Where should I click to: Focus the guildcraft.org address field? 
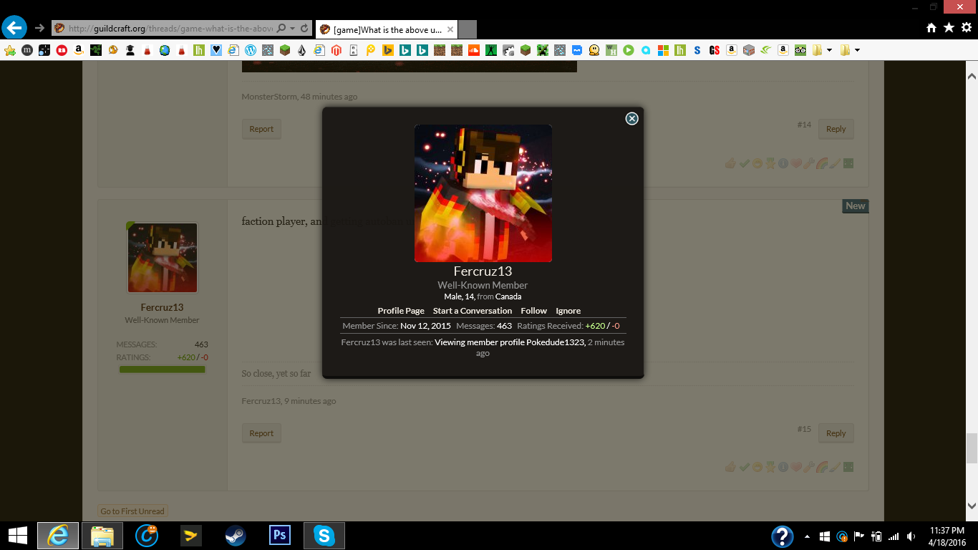pyautogui.click(x=170, y=29)
